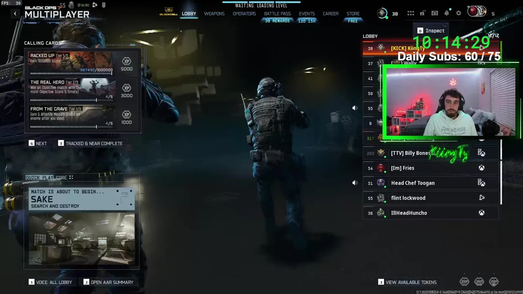This screenshot has height=294, width=523.
Task: Click The Real Hero progress bar
Action: click(71, 100)
